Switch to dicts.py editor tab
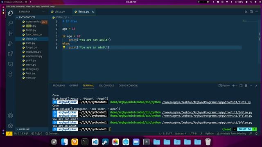The width and height of the screenshot is (262, 147). click(x=60, y=12)
